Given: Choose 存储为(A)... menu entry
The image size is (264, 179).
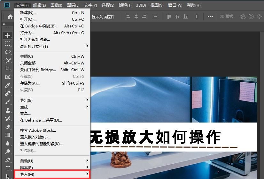Looking at the screenshot, I should click(52, 83).
